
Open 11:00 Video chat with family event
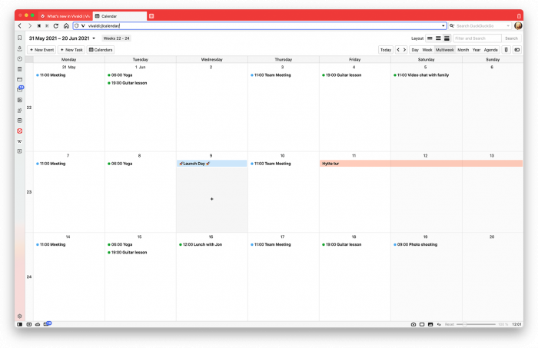(421, 75)
